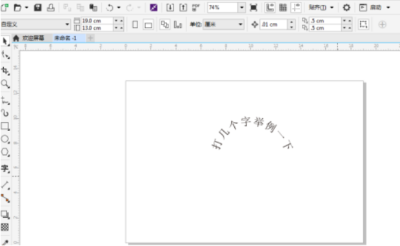Toggle treat all objects as filled icon
The width and height of the screenshot is (400, 246).
coord(363,25)
